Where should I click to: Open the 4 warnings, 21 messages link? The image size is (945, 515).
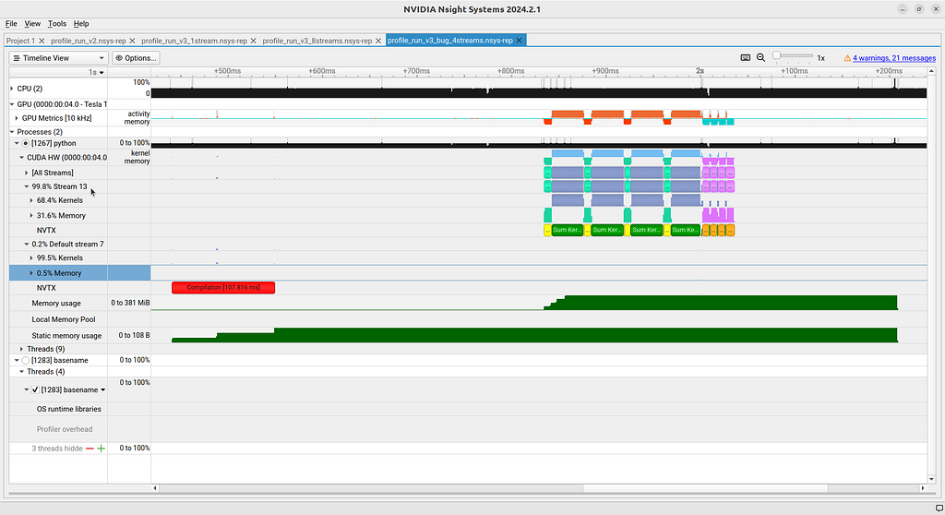click(893, 58)
